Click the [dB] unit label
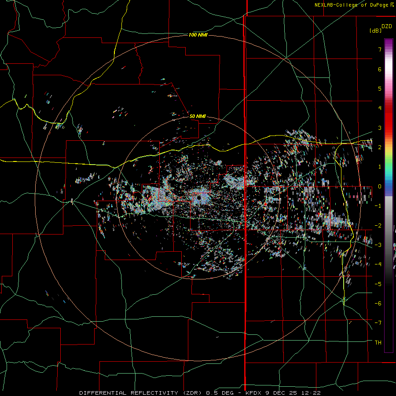 coord(375,30)
